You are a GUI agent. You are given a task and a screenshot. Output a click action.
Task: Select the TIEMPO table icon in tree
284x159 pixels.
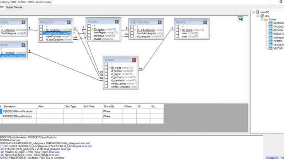click(x=270, y=41)
